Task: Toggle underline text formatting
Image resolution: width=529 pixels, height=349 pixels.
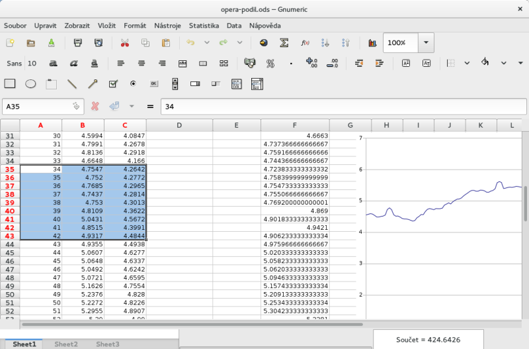Action: pos(95,64)
